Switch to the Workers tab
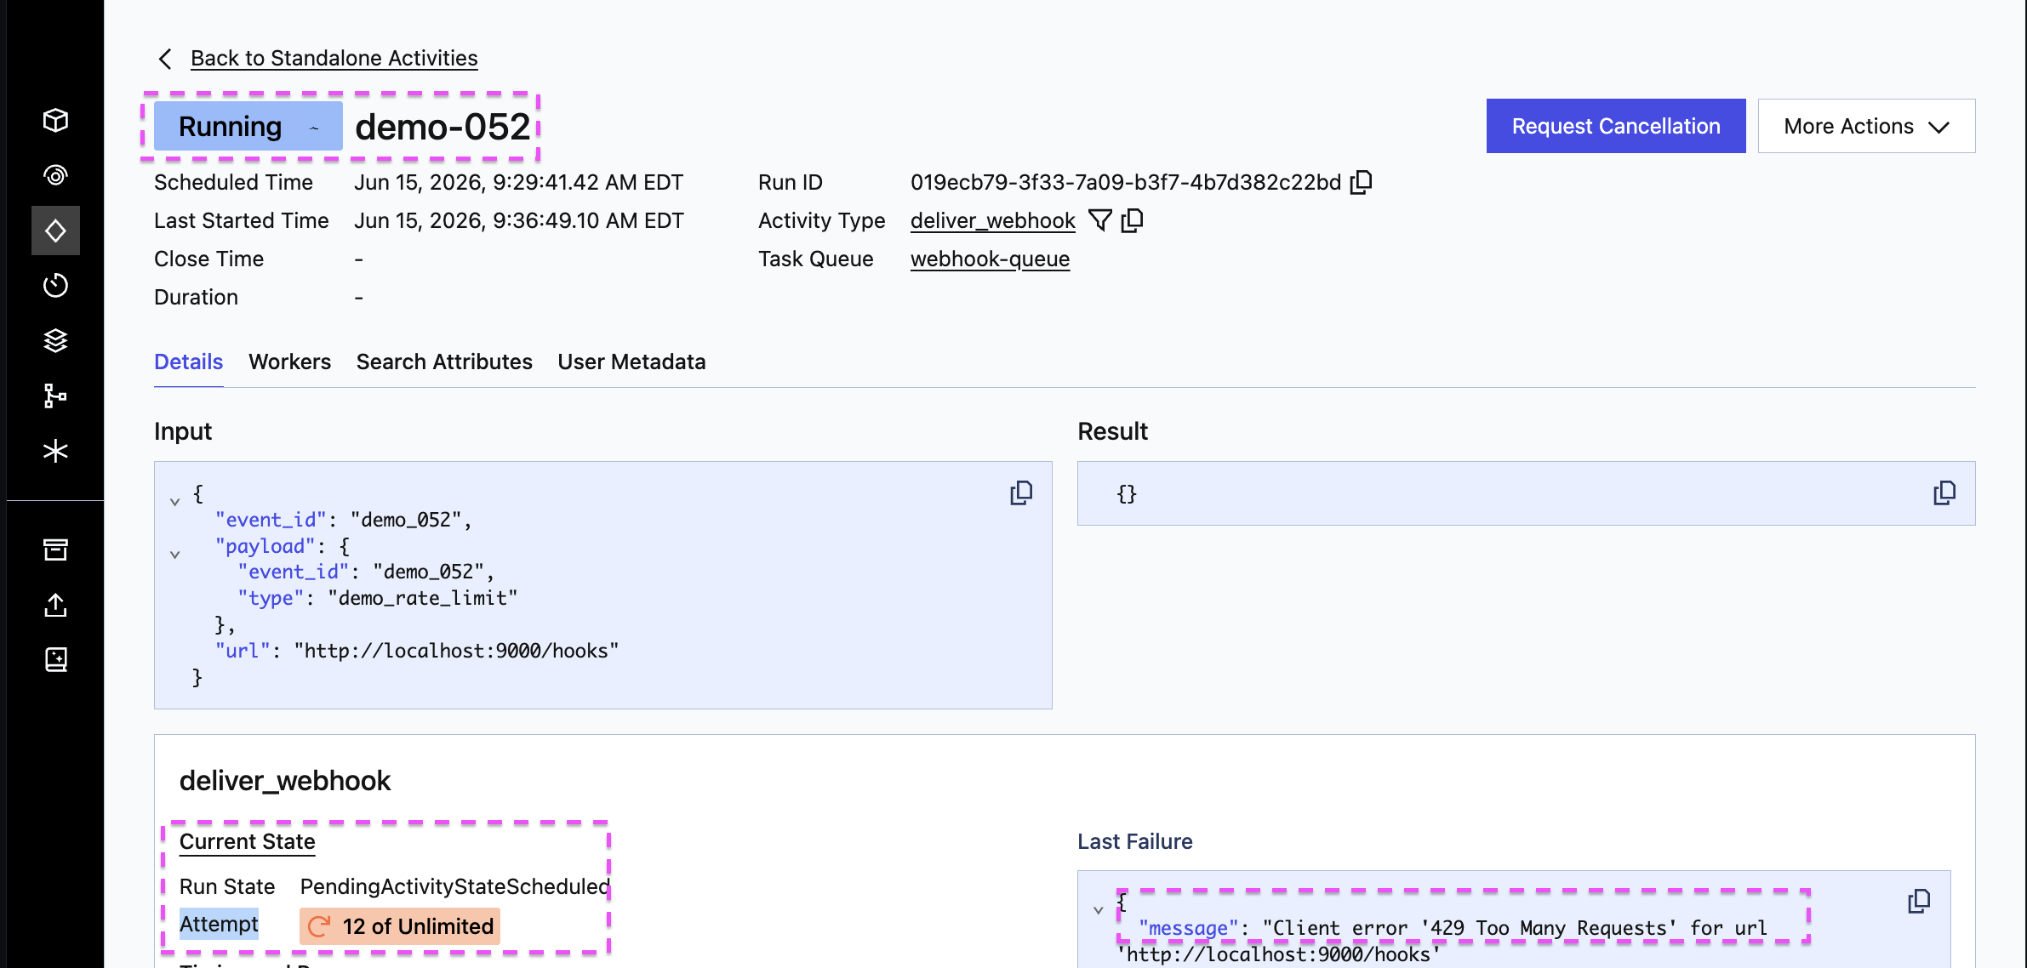Image resolution: width=2027 pixels, height=968 pixels. point(289,362)
